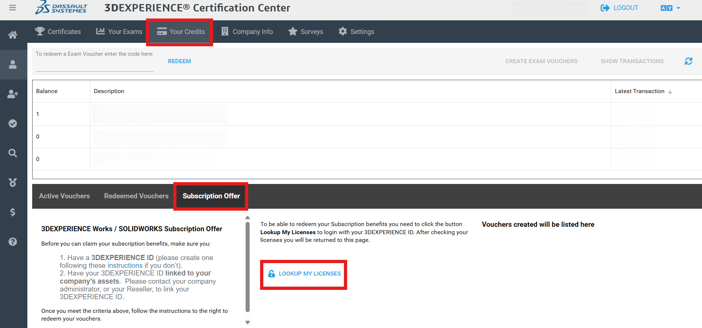Refresh the credits list
Image resolution: width=702 pixels, height=328 pixels.
coord(688,61)
